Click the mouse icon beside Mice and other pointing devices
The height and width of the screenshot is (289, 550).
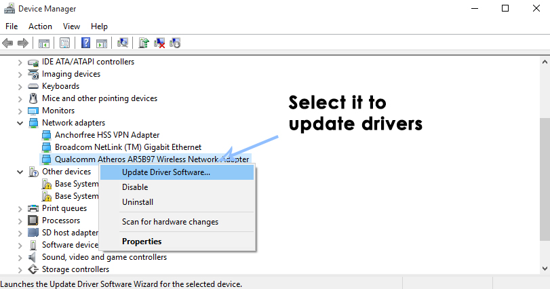(33, 98)
